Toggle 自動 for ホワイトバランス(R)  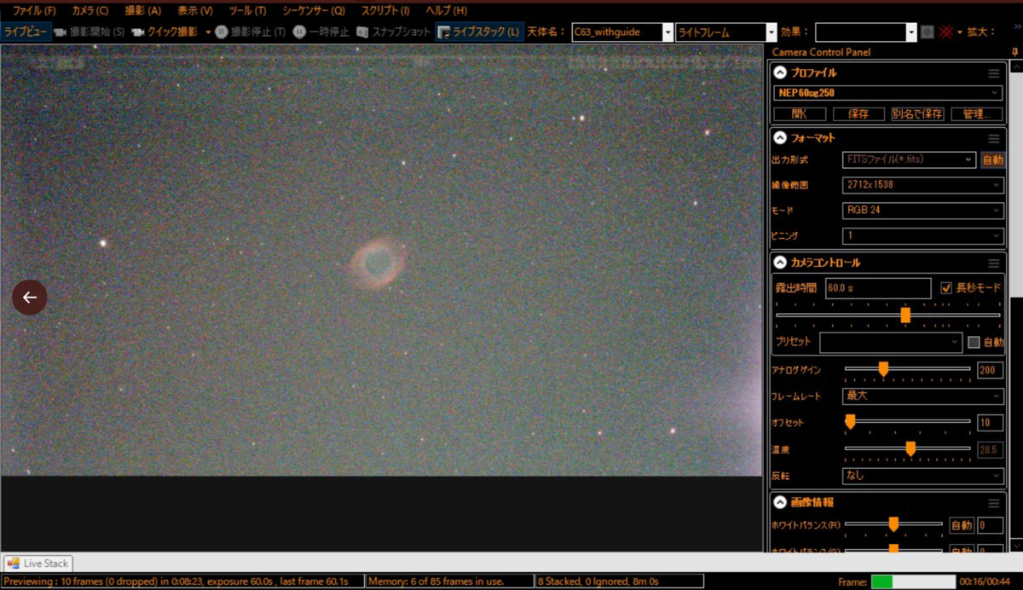961,526
